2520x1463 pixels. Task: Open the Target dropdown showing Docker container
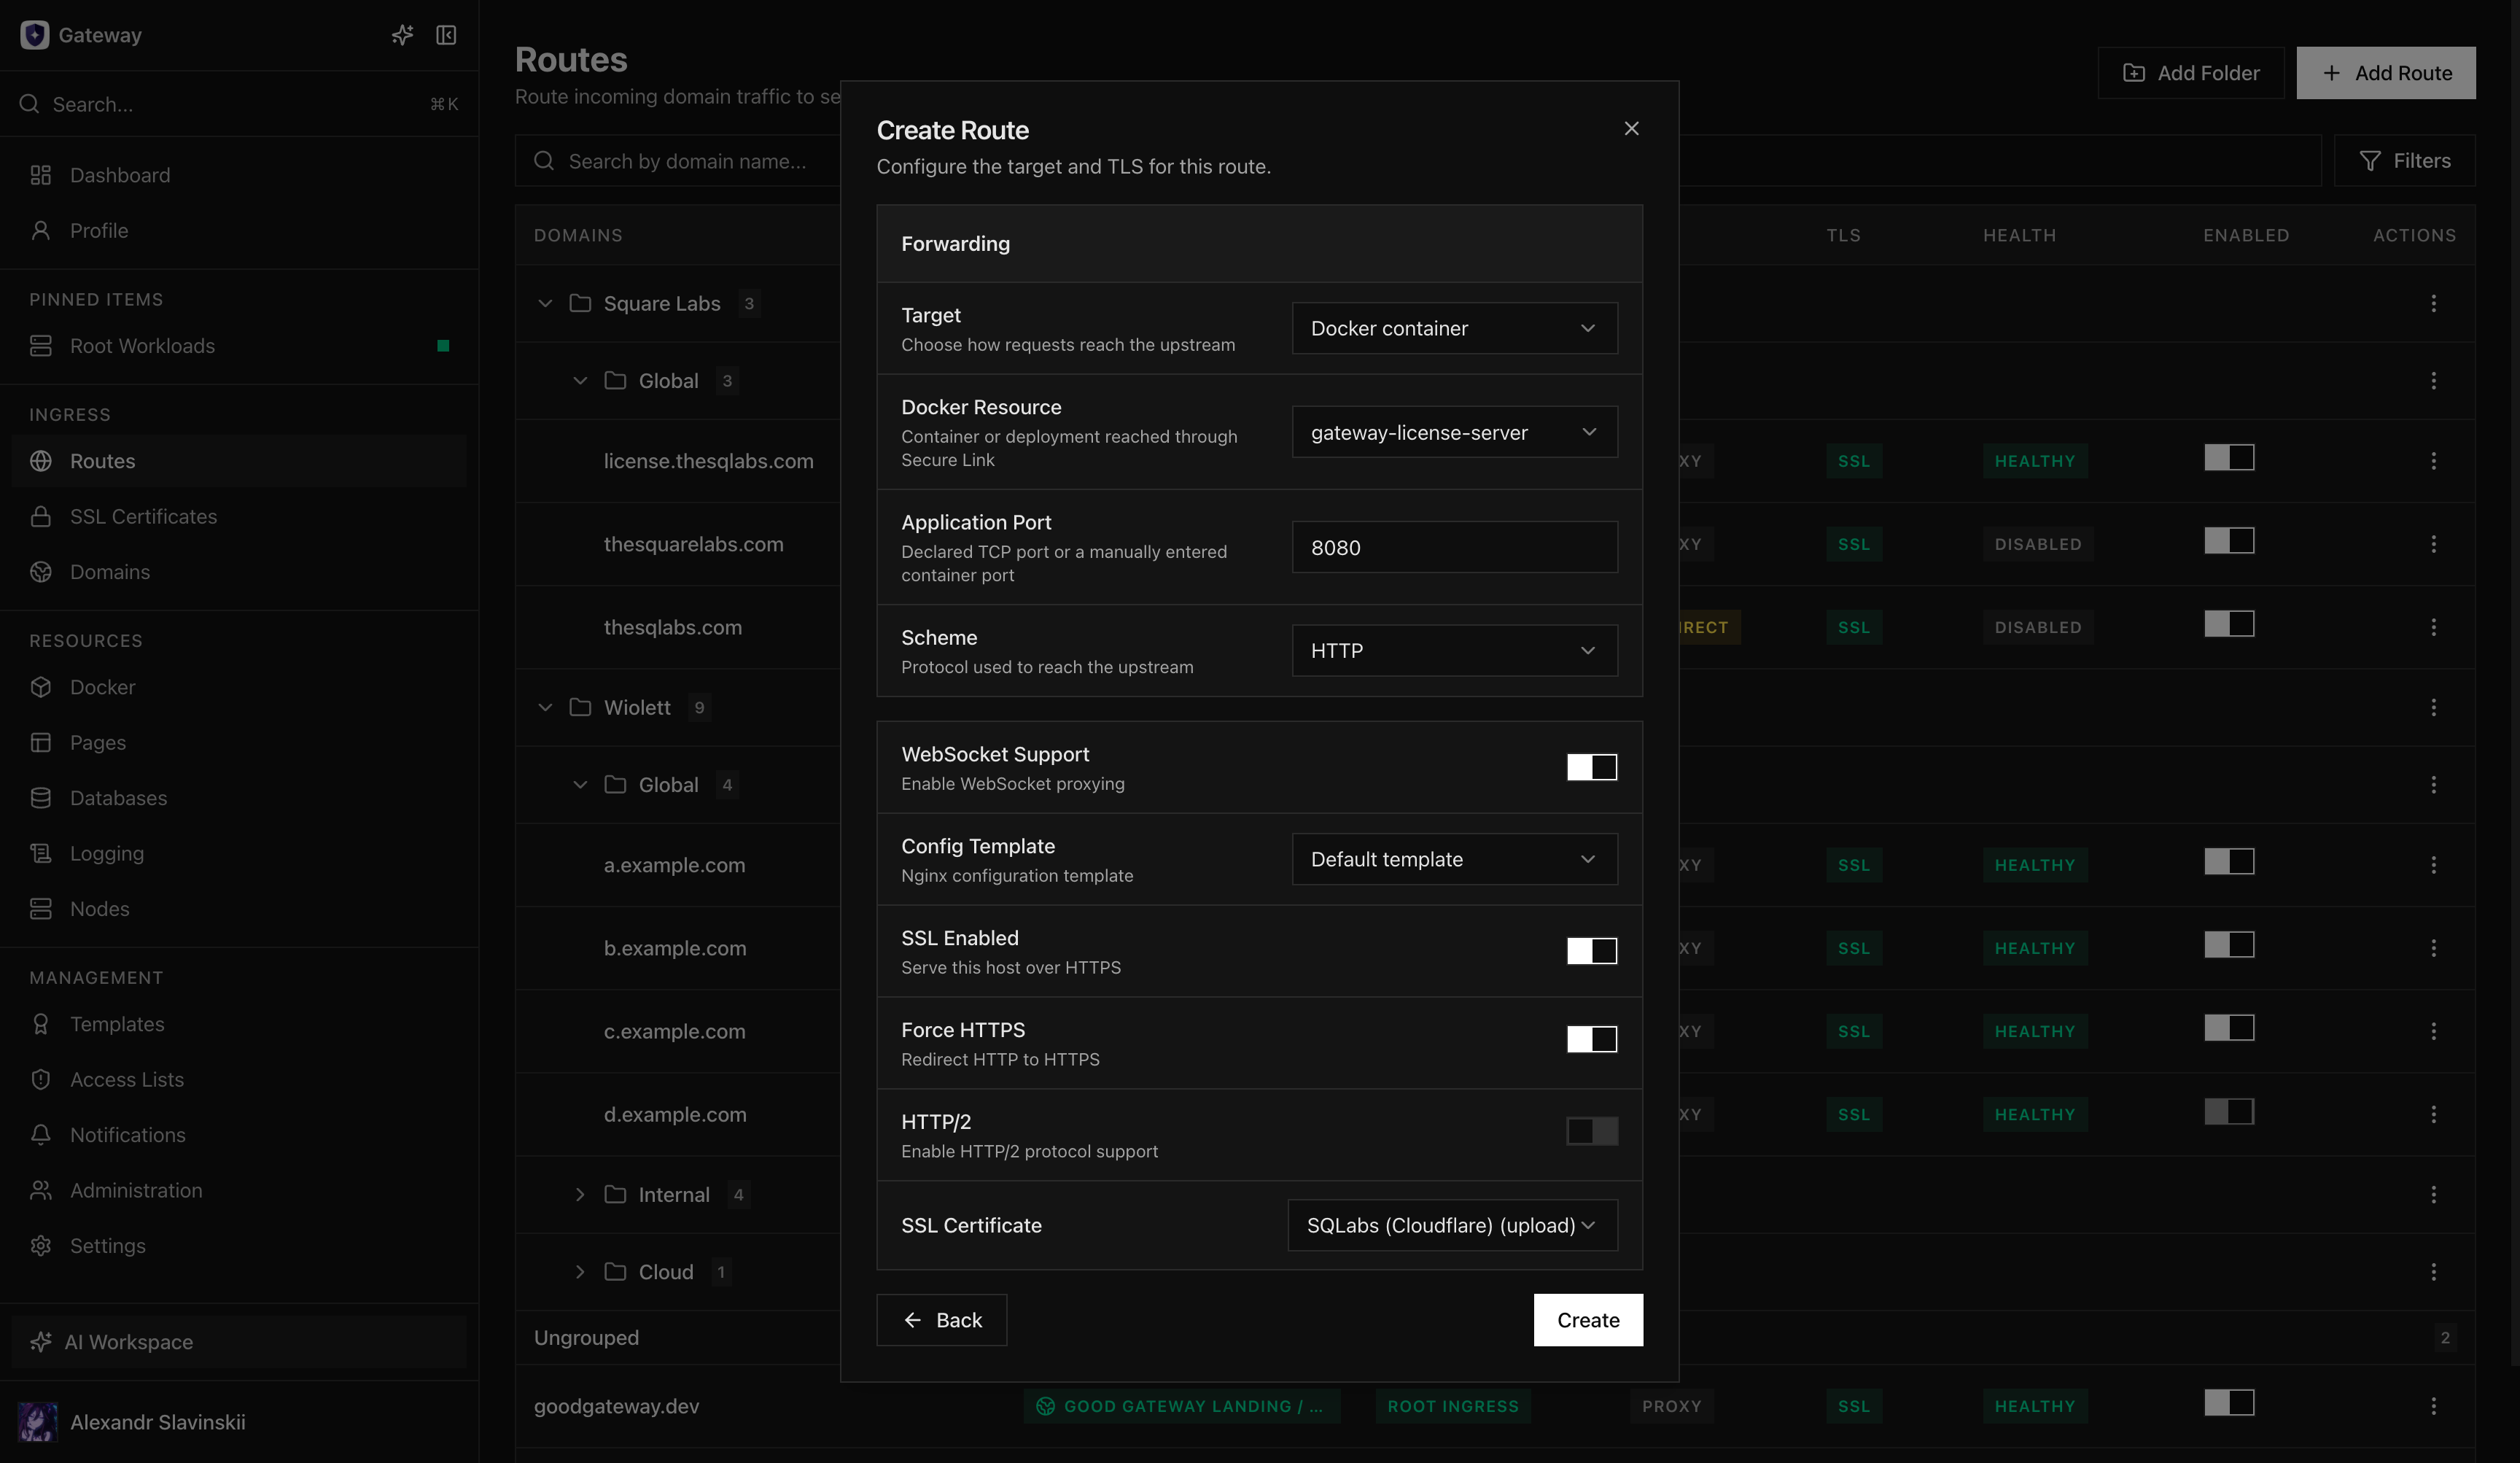[1454, 328]
